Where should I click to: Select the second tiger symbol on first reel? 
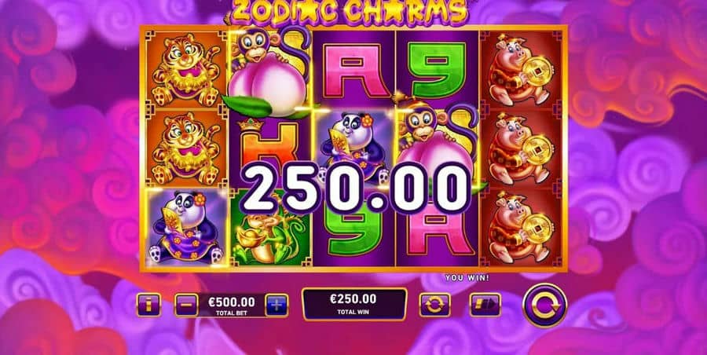pos(187,148)
